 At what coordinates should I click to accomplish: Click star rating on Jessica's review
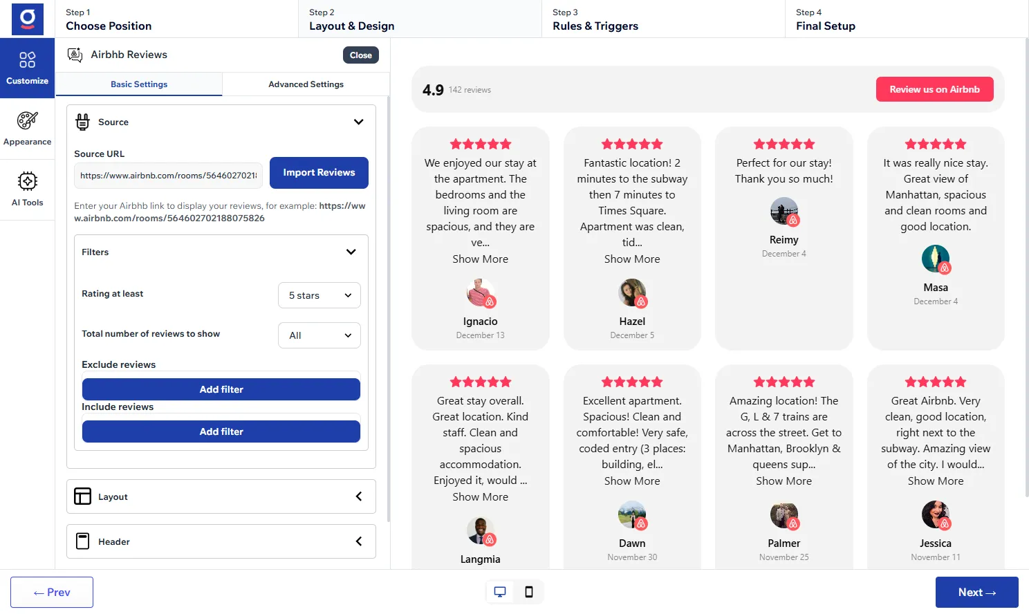click(x=936, y=382)
